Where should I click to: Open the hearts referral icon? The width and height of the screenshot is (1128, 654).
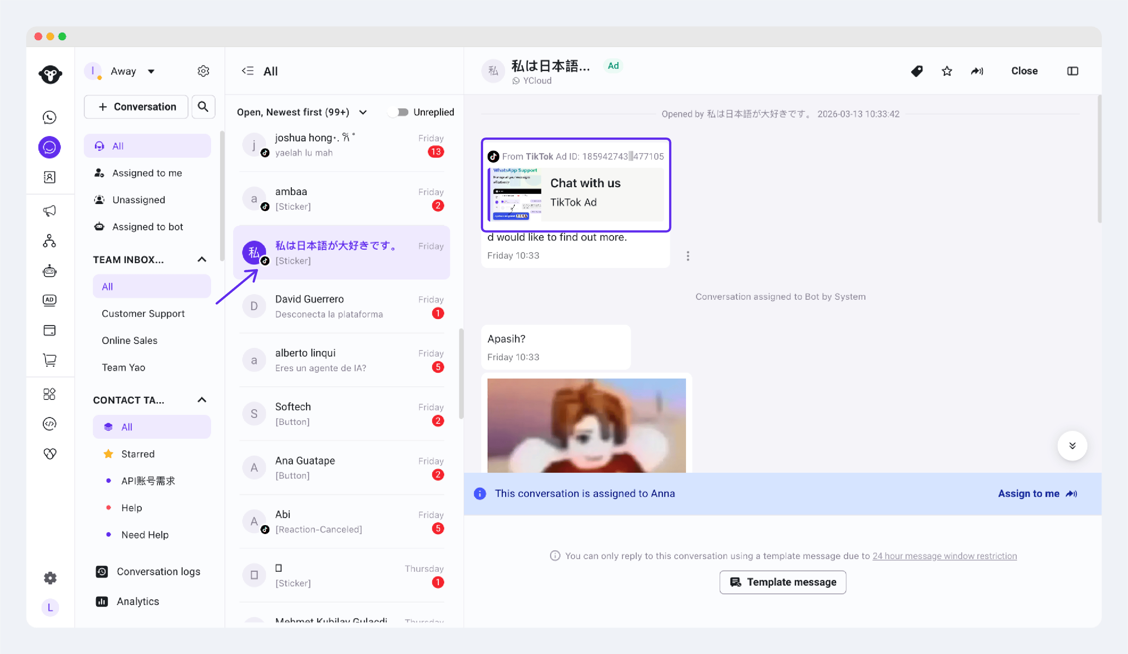49,453
